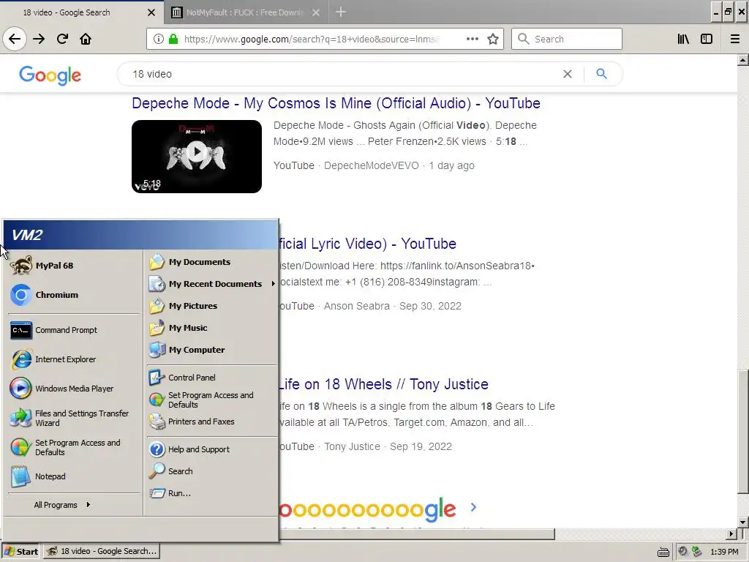Screen dimensions: 749x562
Task: Expand My Recent Documents submenu
Action: [211, 284]
